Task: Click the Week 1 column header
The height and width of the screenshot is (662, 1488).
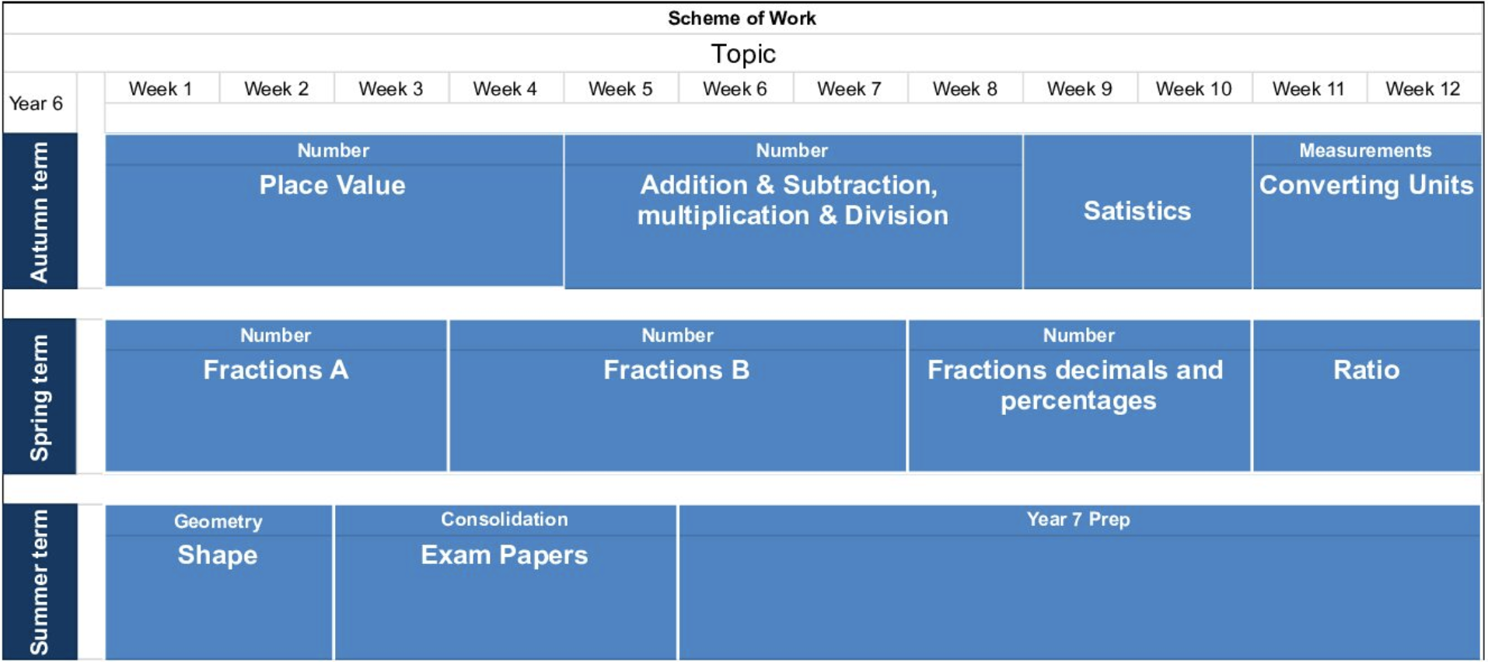Action: (x=161, y=89)
